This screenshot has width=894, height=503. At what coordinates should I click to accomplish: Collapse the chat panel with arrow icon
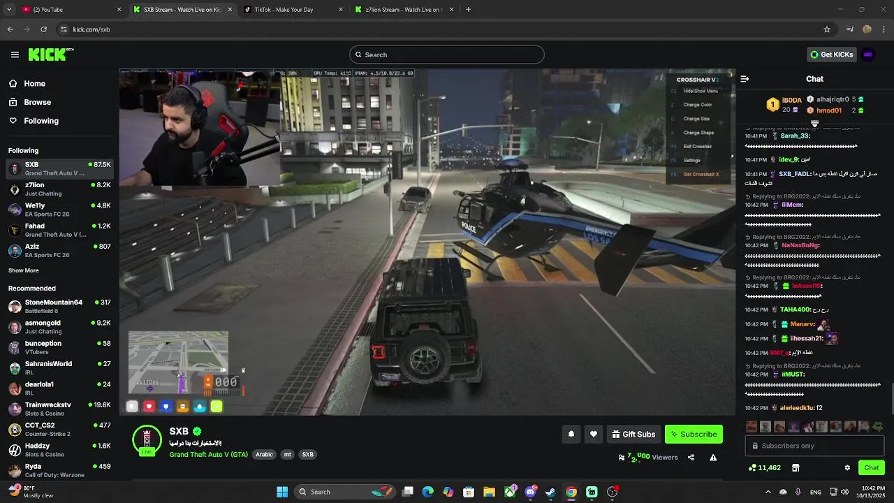[x=745, y=79]
